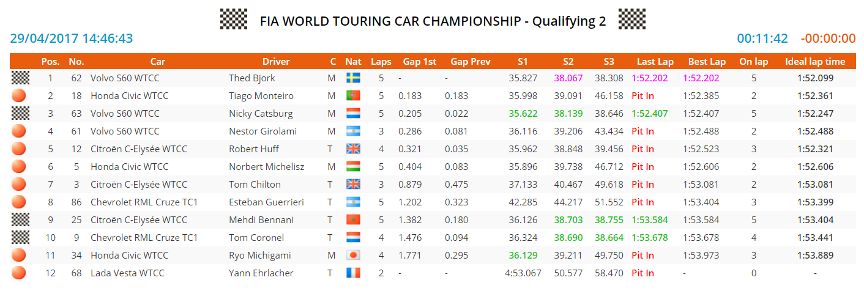Click the orange remaining time counter
864x291 pixels.
[x=828, y=39]
